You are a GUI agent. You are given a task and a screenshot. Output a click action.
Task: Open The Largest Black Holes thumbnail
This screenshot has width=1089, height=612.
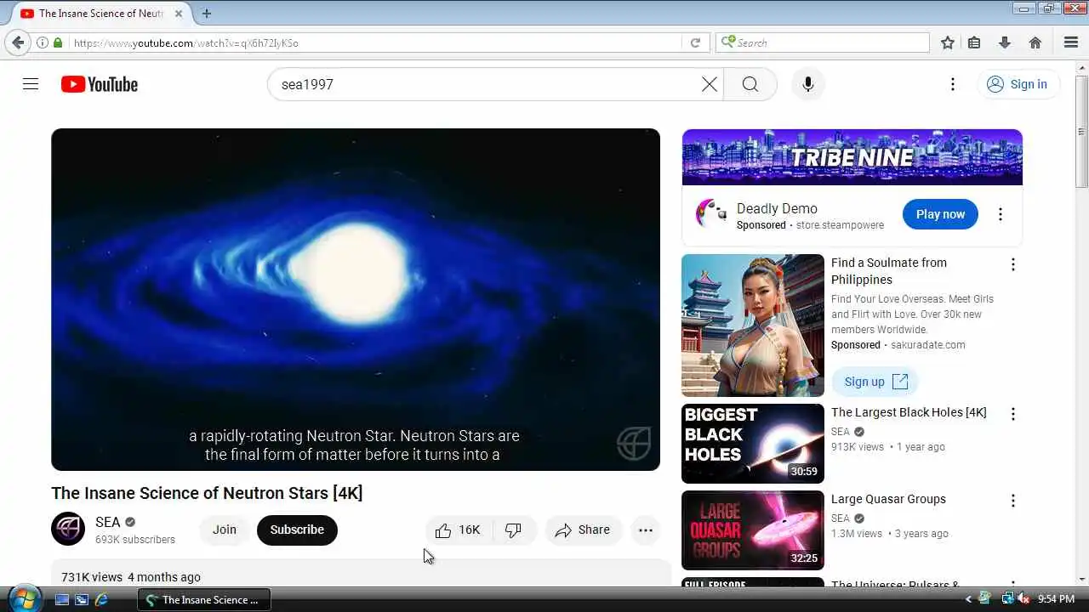[753, 444]
